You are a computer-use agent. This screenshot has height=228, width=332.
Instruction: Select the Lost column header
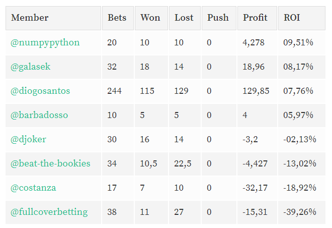[185, 18]
